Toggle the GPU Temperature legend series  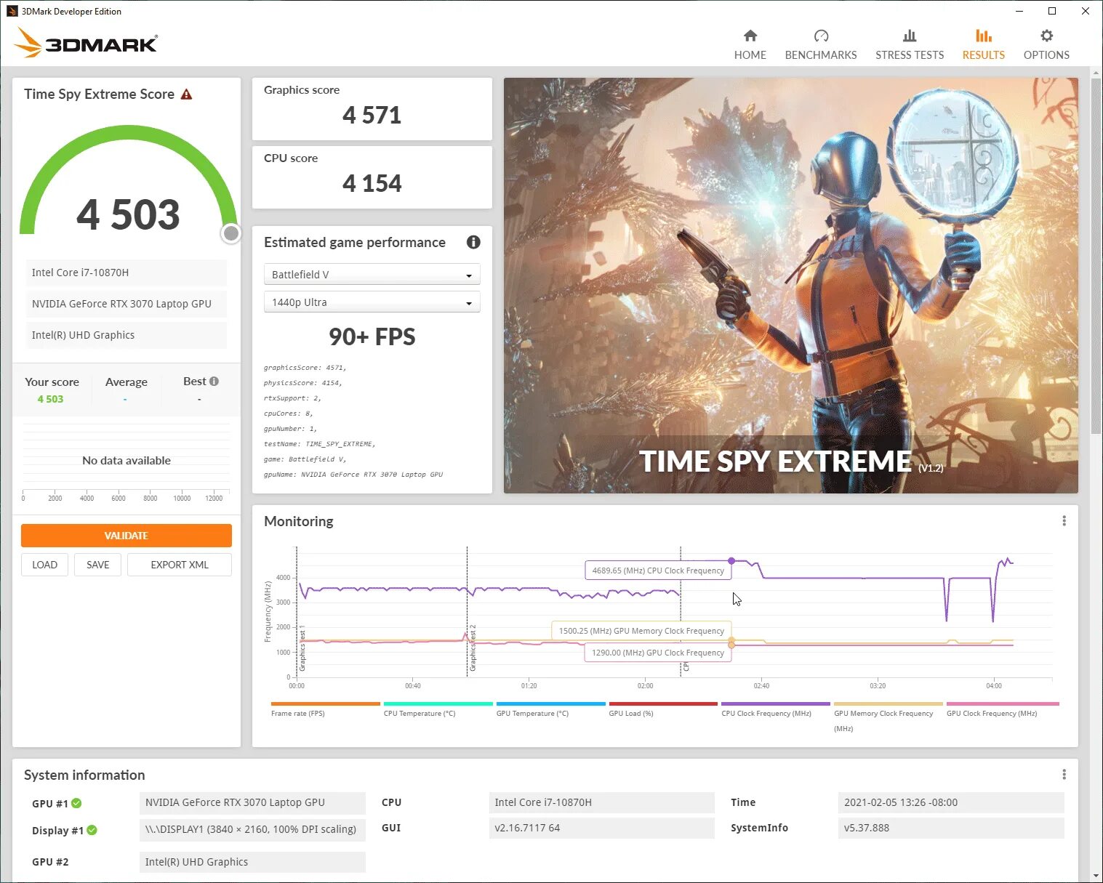pyautogui.click(x=550, y=709)
